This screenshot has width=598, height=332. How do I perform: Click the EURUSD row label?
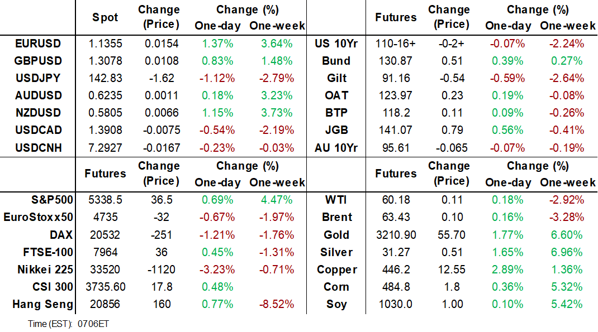[39, 44]
